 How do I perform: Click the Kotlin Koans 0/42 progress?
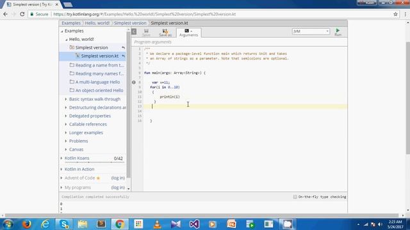pyautogui.click(x=118, y=158)
